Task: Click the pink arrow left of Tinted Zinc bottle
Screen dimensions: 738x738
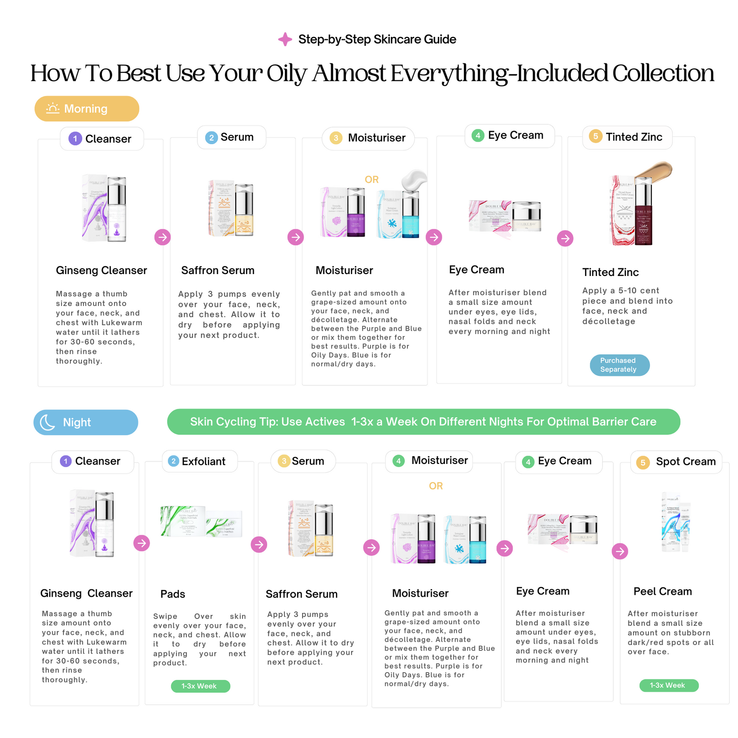Action: coord(565,239)
